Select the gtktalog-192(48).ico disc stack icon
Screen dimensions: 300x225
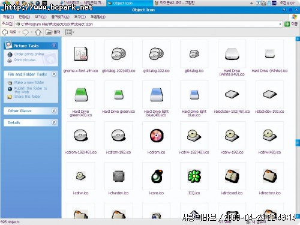click(x=118, y=54)
